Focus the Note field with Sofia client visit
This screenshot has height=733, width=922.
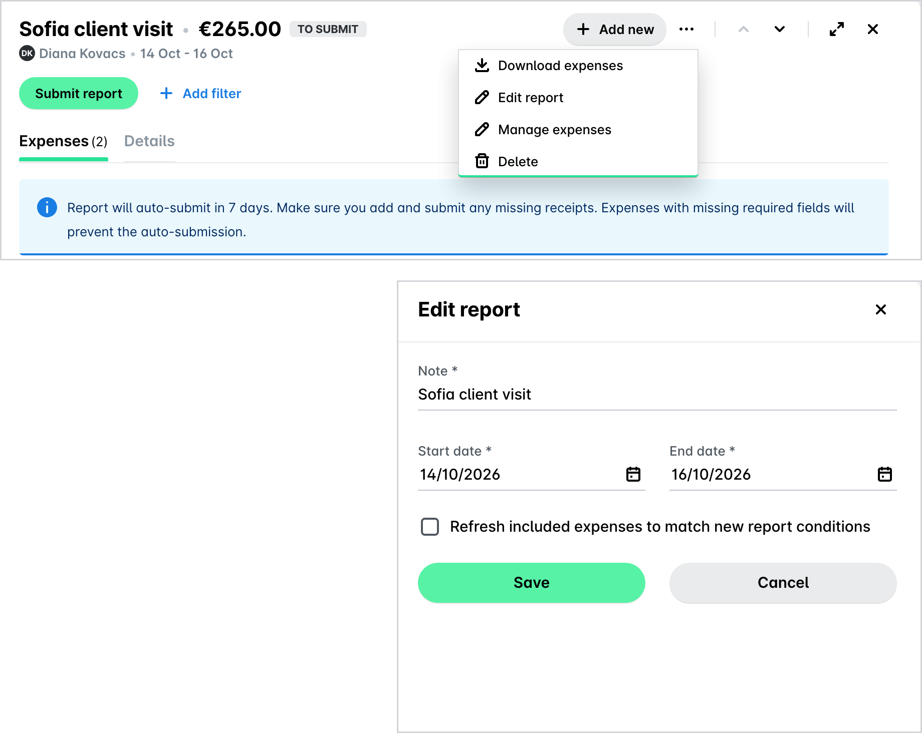coord(657,395)
